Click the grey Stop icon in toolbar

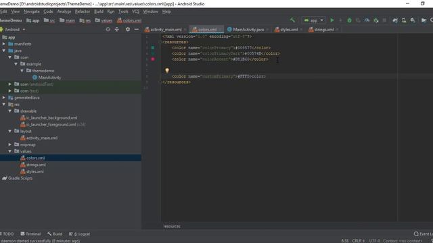[384, 20]
